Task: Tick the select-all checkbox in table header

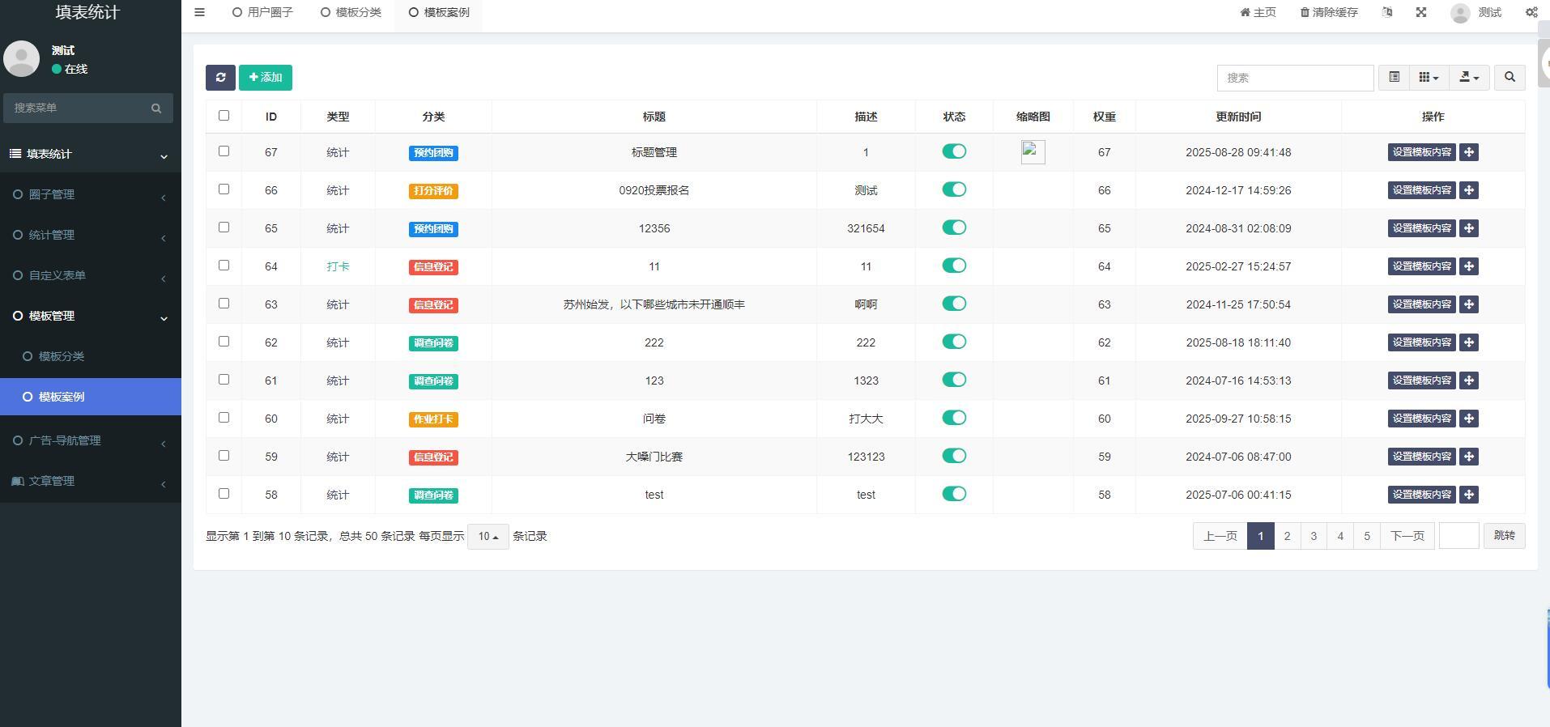Action: point(224,116)
